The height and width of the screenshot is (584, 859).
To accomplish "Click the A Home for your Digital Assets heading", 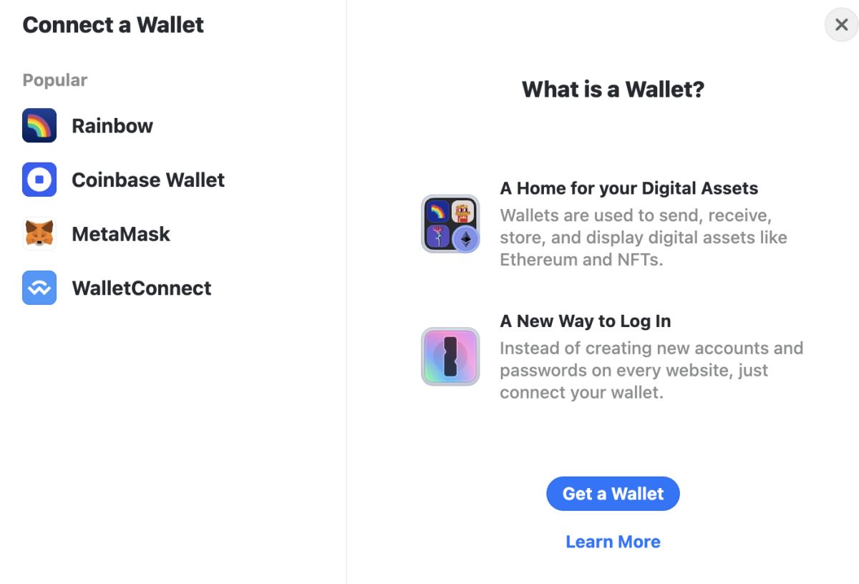I will (x=629, y=188).
